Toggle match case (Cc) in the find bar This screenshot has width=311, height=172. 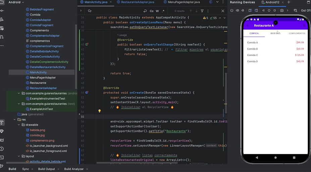(x=152, y=11)
